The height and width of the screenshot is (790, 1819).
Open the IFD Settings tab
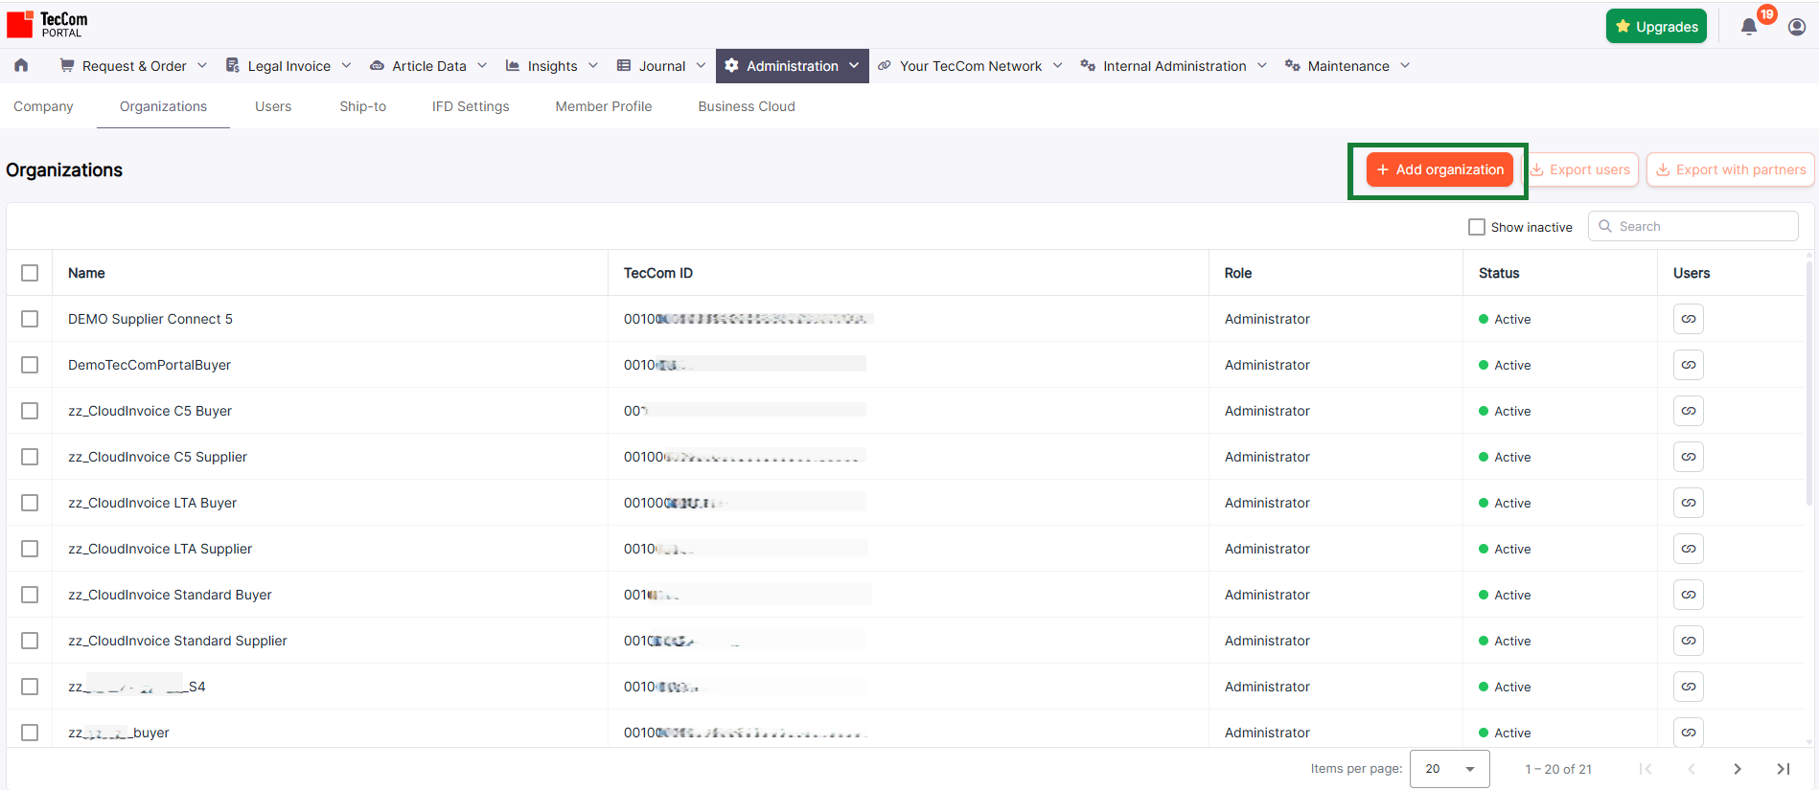coord(471,106)
